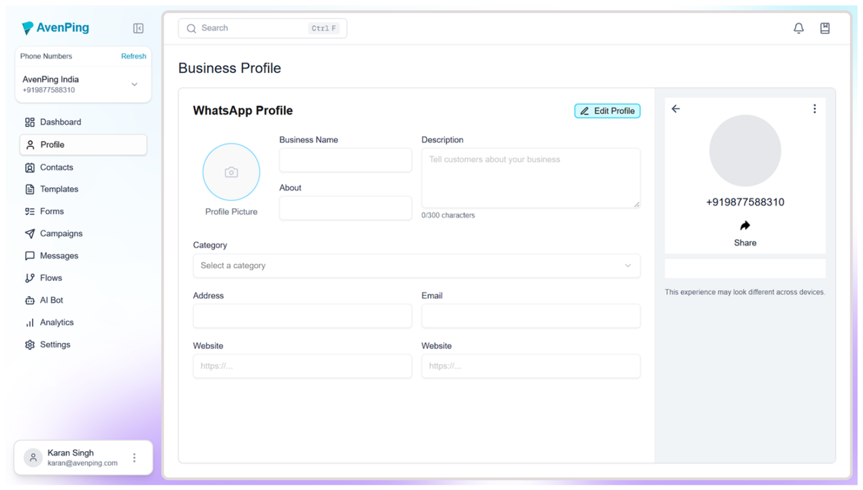Open three-dot menu in phone preview
863x490 pixels.
click(x=814, y=109)
